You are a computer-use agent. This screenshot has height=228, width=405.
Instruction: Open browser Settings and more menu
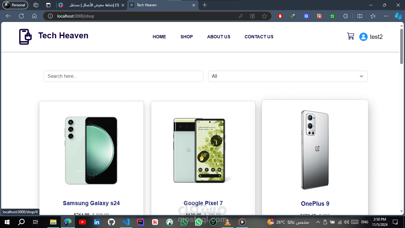tap(386, 16)
